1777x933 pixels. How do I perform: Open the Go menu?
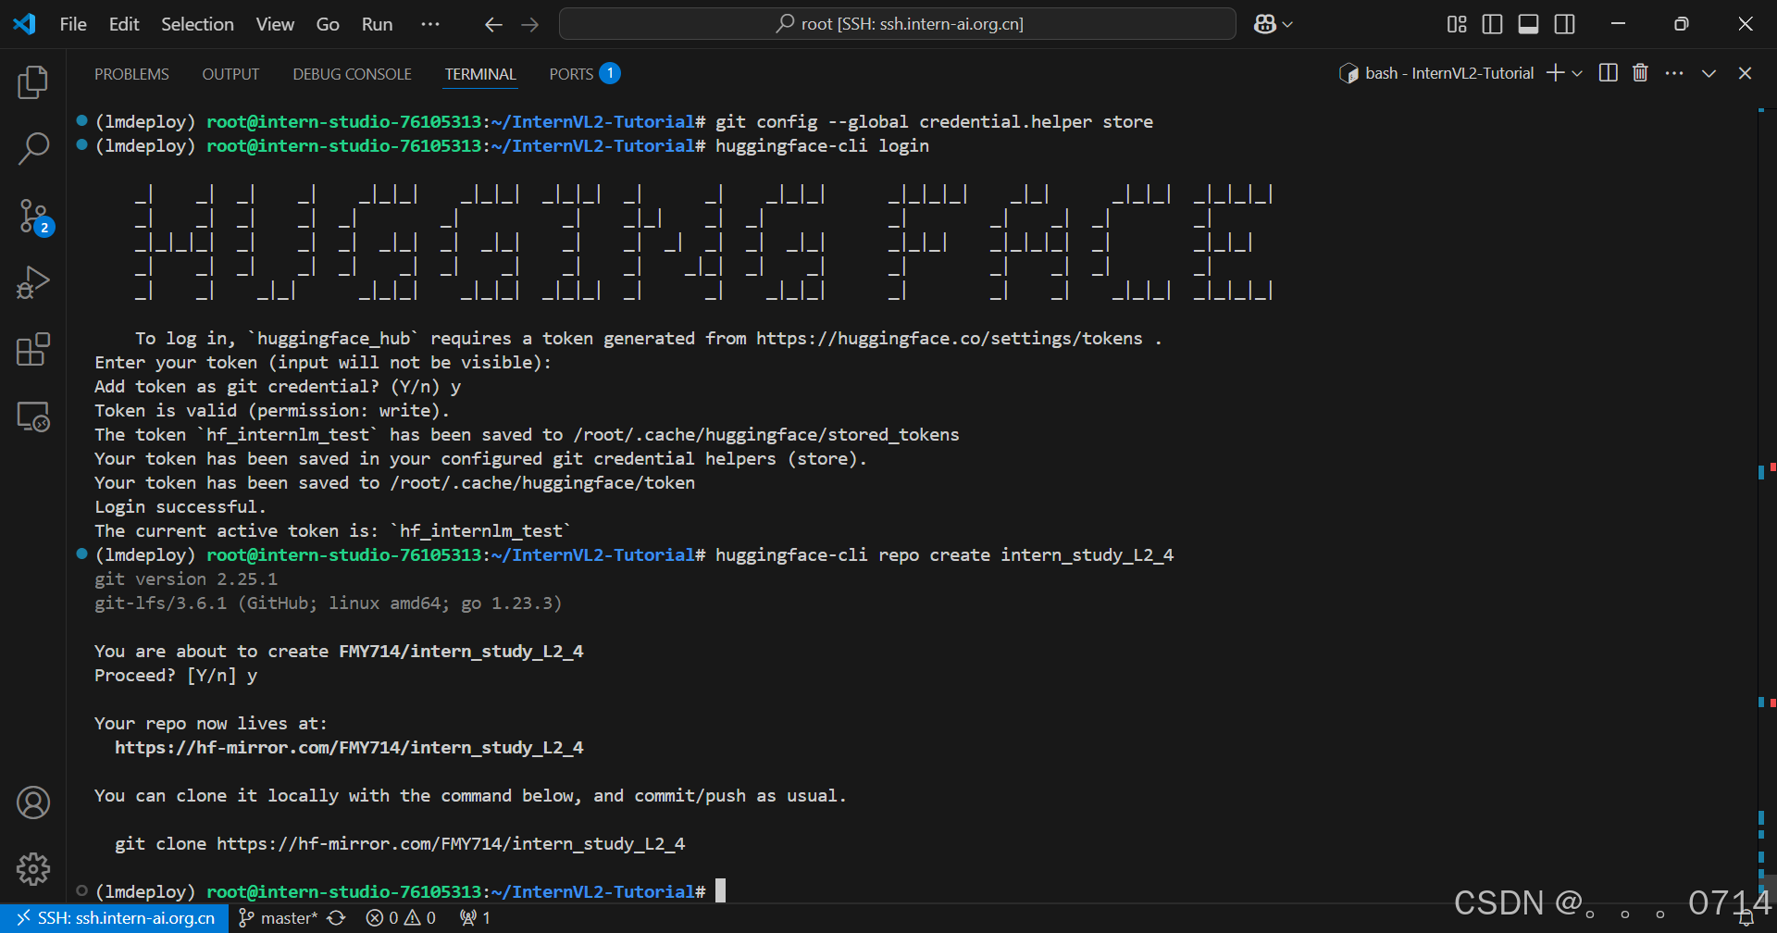tap(328, 24)
